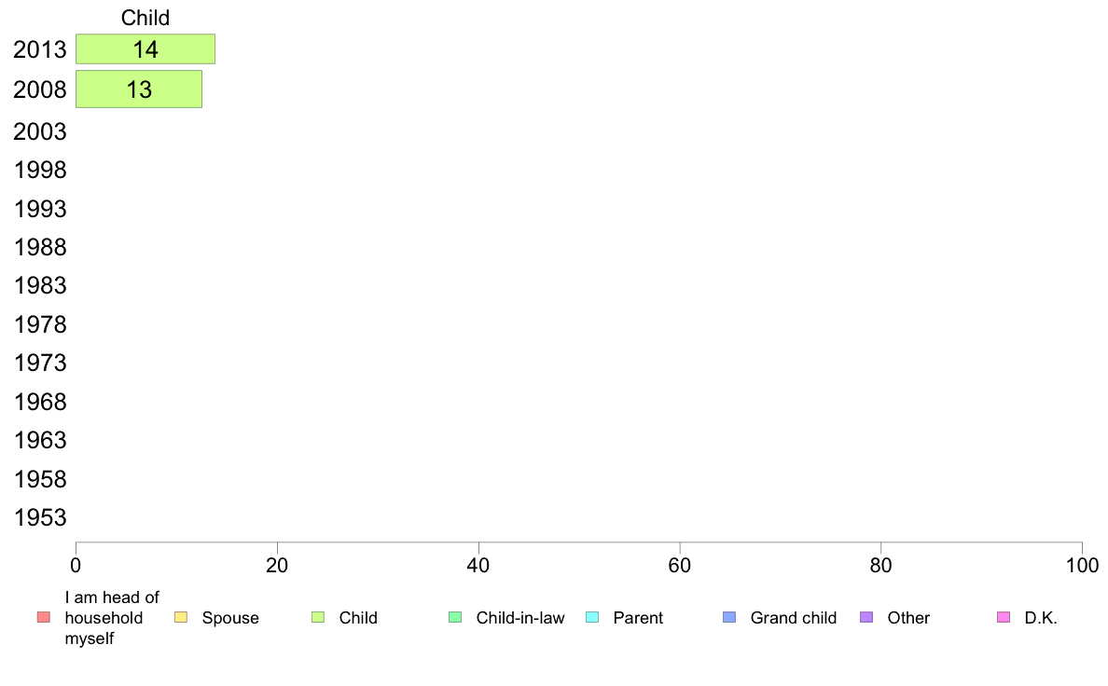This screenshot has height=686, width=1108.
Task: Click the 40 tick on the x-axis
Action: (478, 565)
